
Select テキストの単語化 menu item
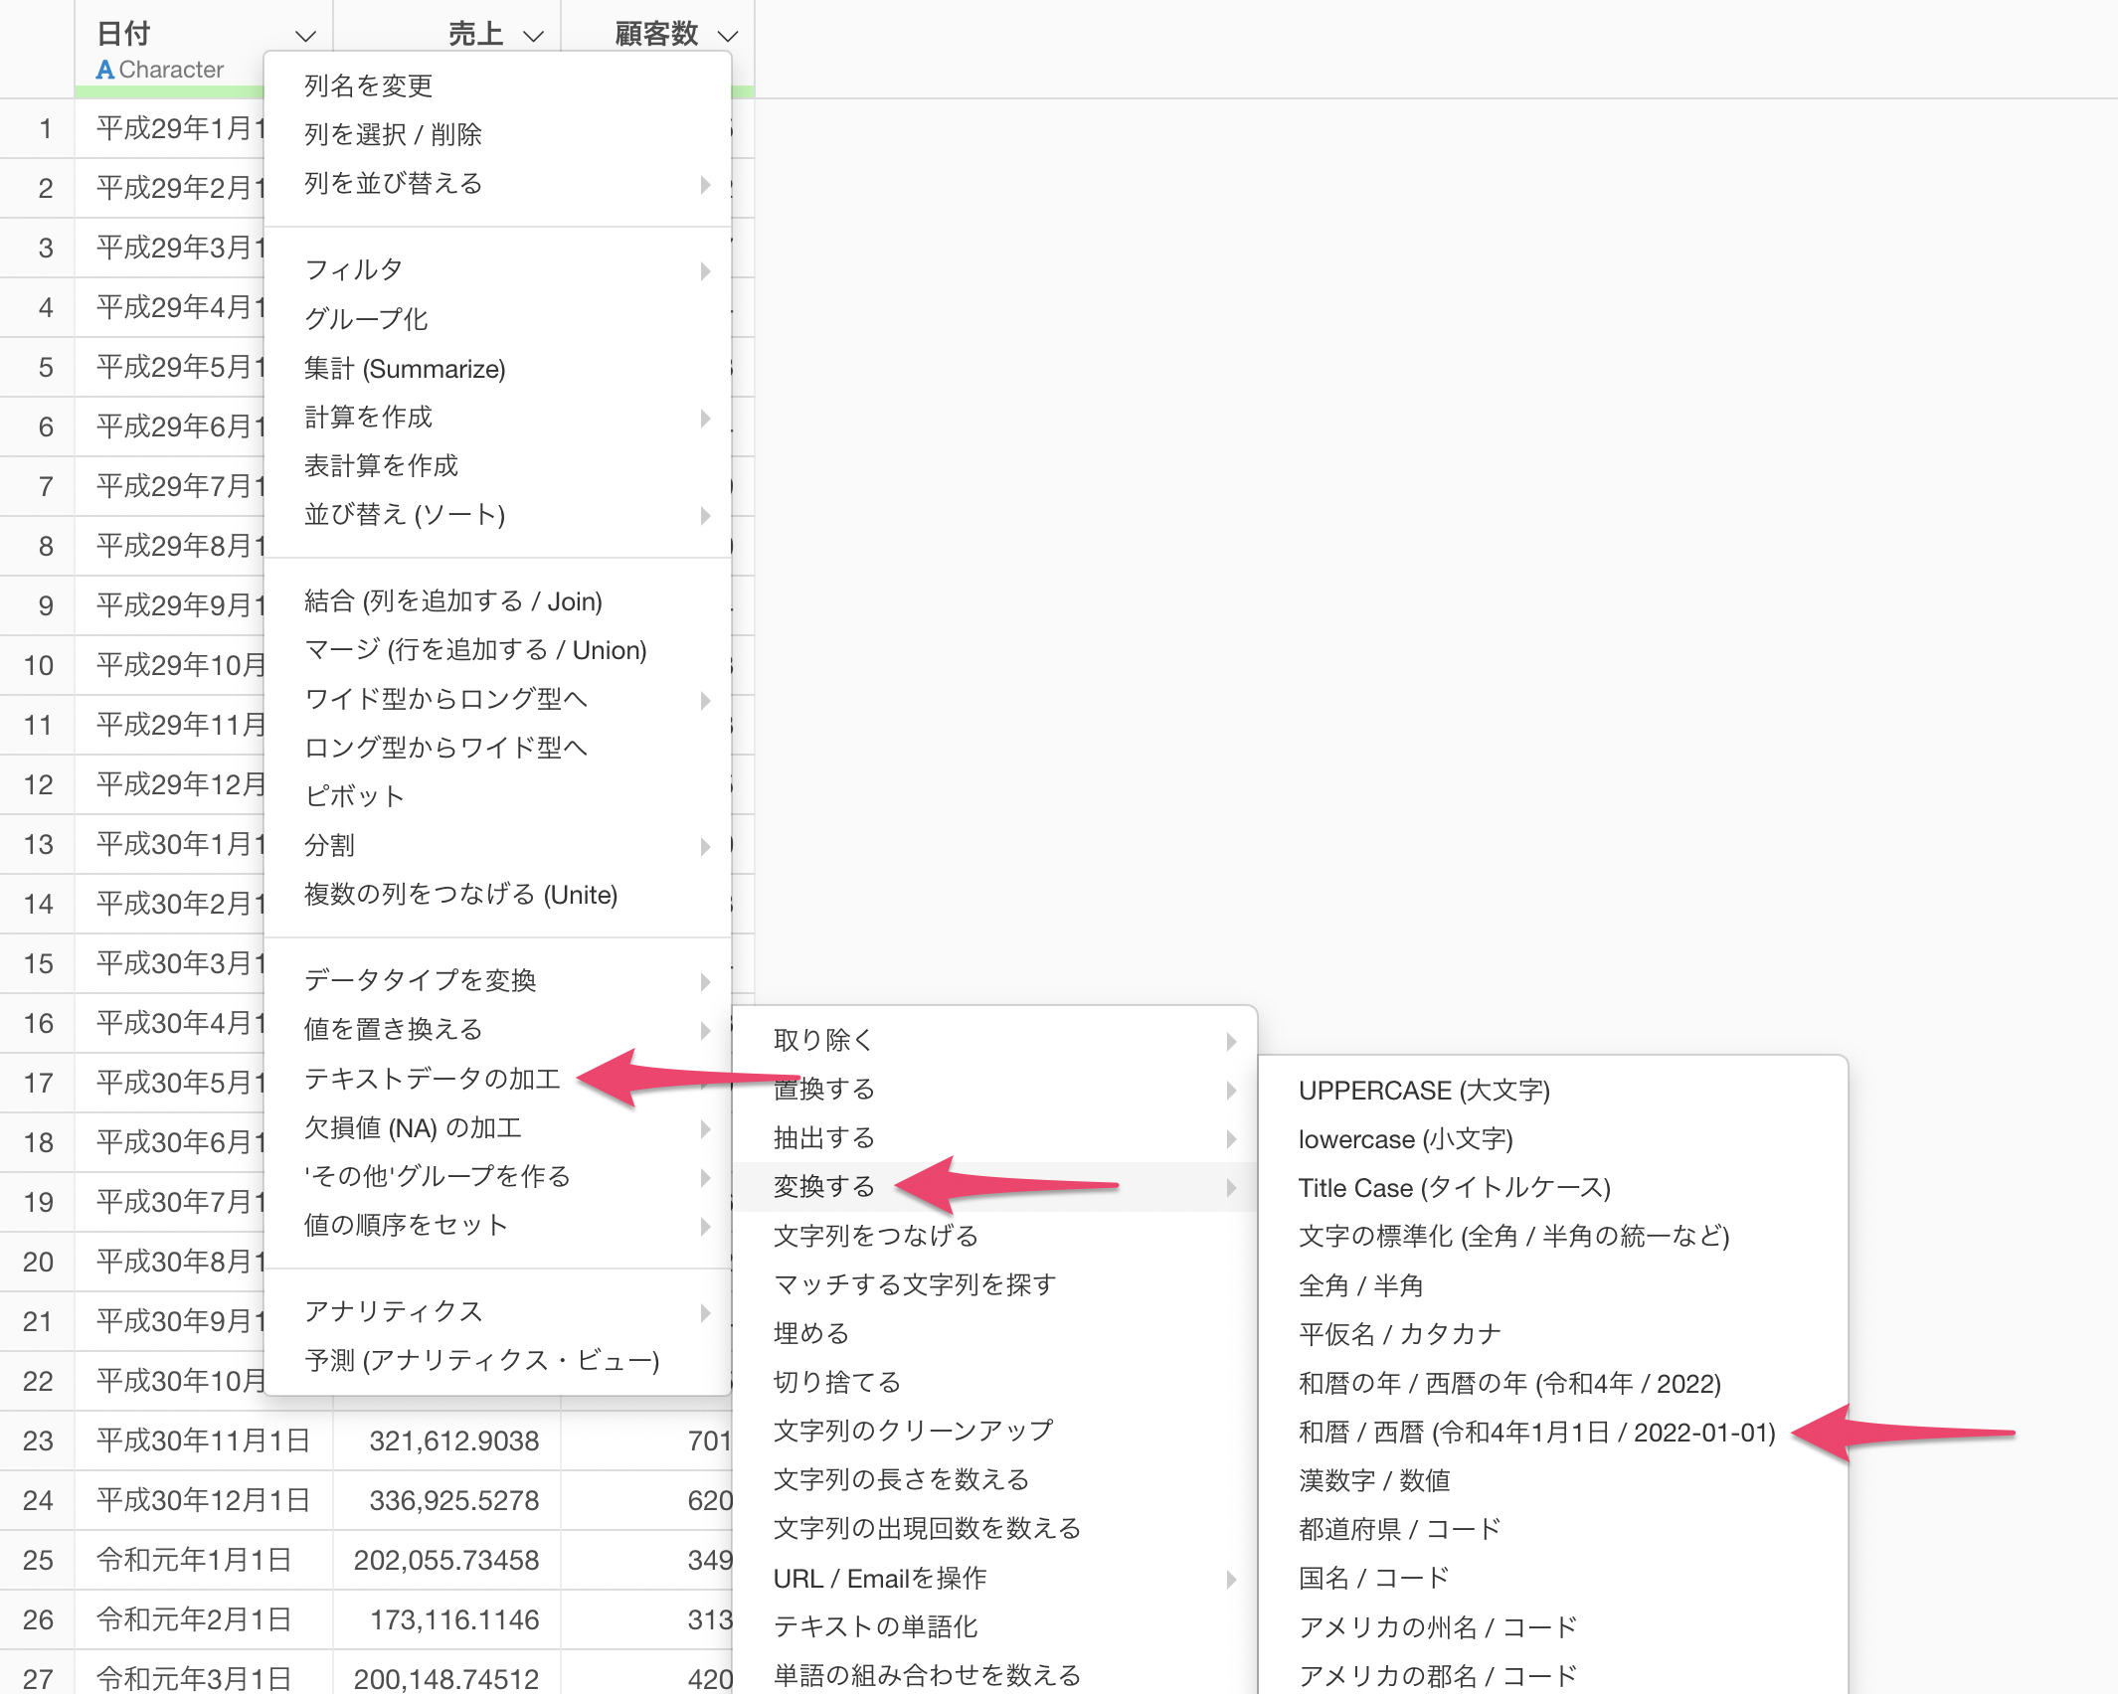994,1626
